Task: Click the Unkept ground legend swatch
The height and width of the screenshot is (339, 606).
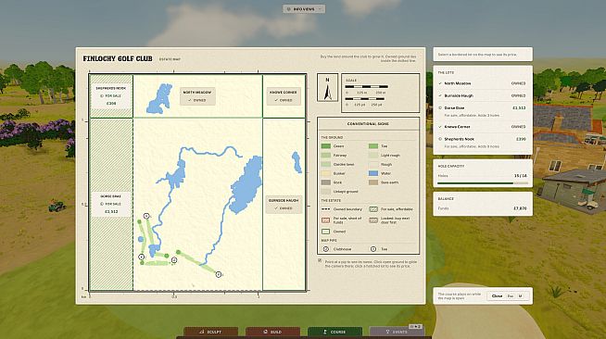Action: [326, 192]
